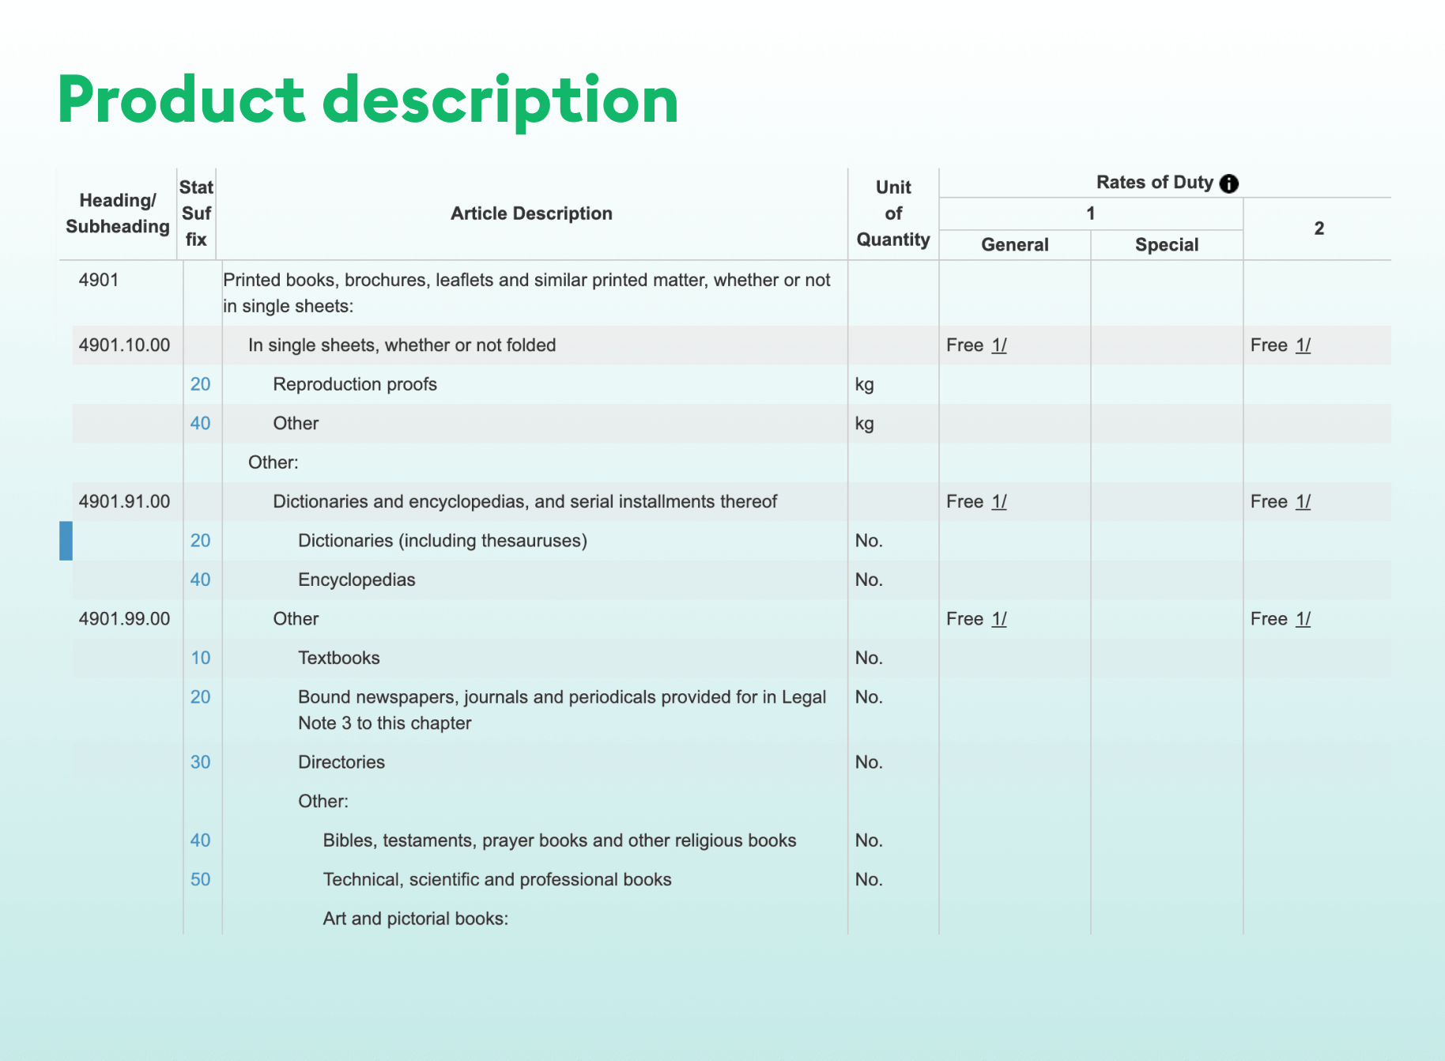Select the 4901.99.00 subheading cell
1445x1061 pixels.
click(x=124, y=619)
